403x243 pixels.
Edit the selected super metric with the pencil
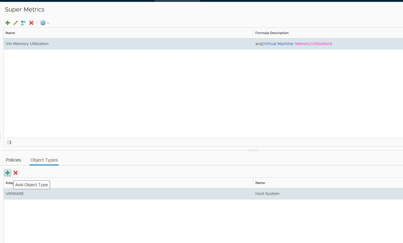[16, 23]
